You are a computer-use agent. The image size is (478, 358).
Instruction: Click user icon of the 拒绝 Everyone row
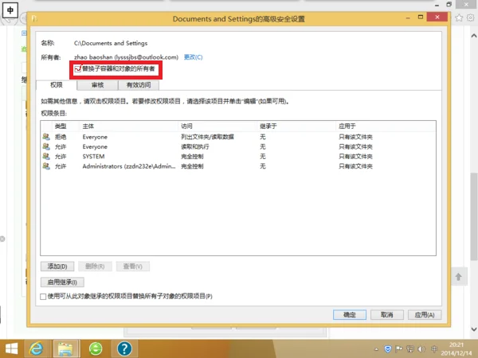pyautogui.click(x=46, y=137)
